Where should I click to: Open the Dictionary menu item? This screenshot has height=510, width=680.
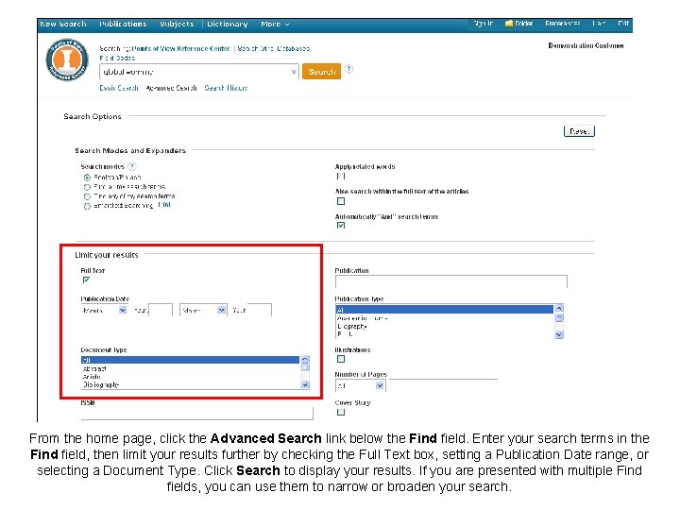pyautogui.click(x=228, y=24)
